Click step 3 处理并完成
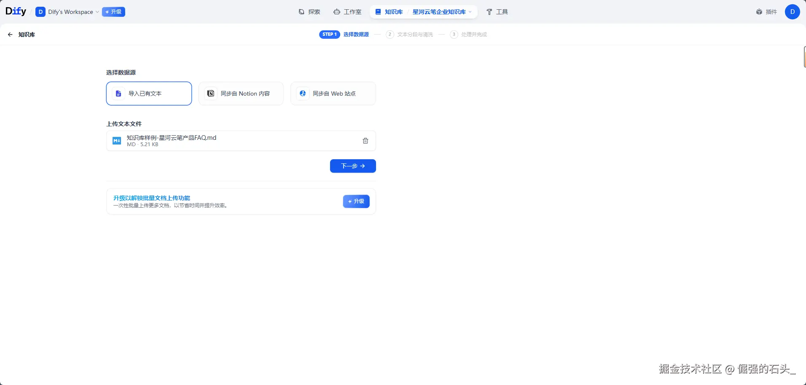This screenshot has width=806, height=385. [x=468, y=35]
